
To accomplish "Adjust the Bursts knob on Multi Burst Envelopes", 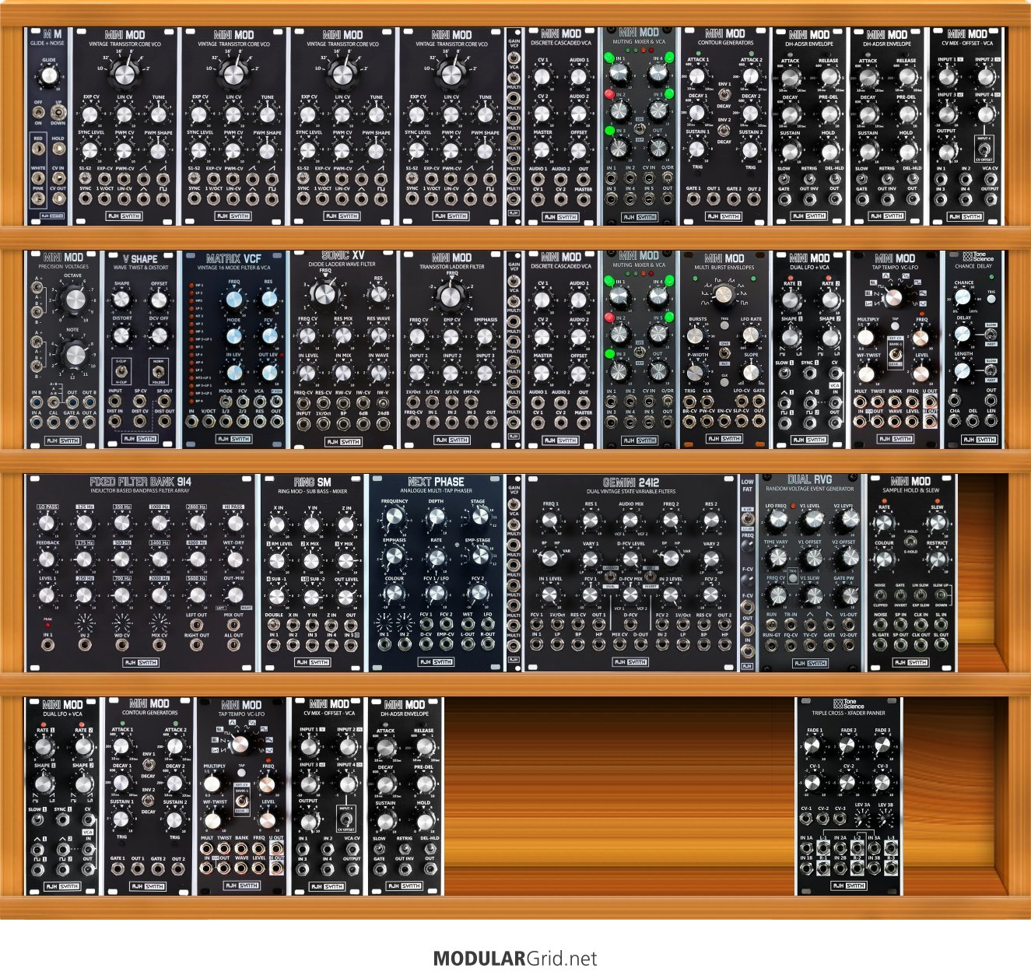I will click(696, 335).
